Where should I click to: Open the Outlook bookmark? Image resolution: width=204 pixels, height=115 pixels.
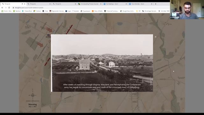[37, 11]
